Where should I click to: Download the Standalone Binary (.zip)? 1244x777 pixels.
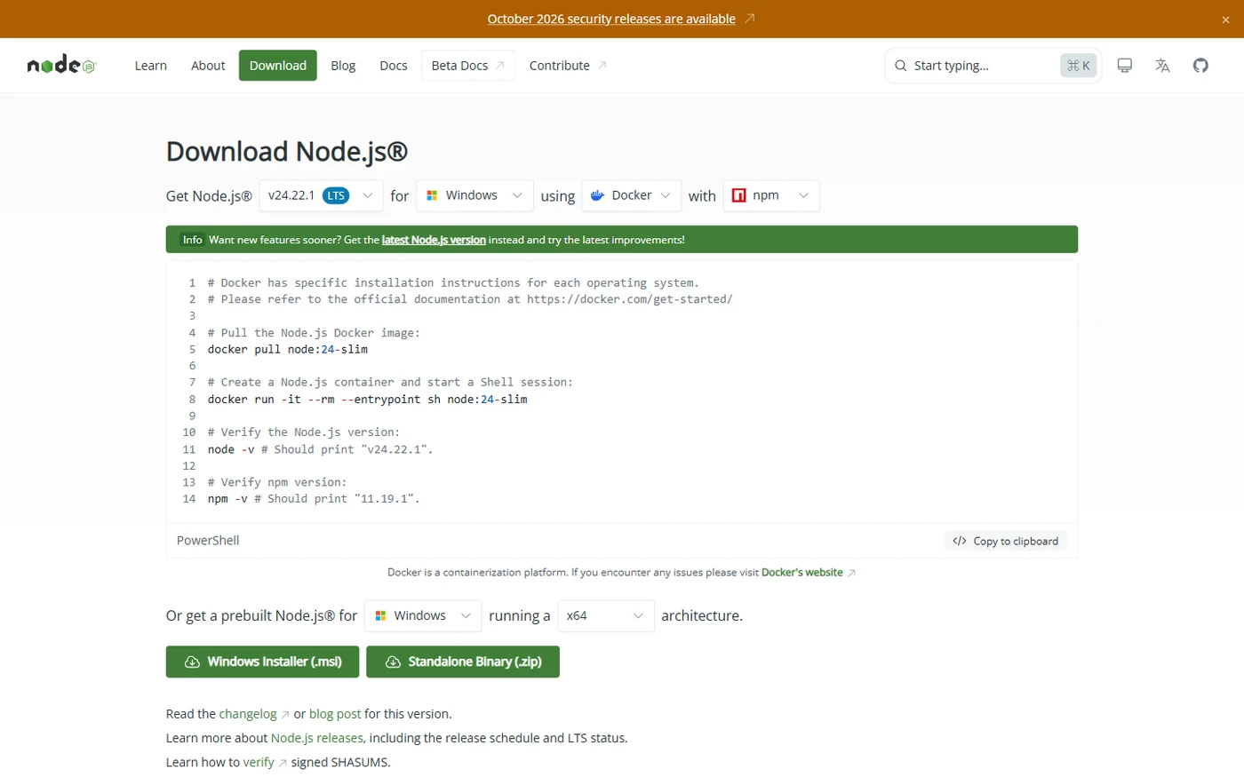tap(463, 662)
